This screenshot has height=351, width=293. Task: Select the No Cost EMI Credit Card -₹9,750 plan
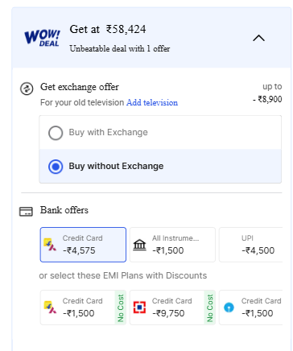tap(172, 308)
